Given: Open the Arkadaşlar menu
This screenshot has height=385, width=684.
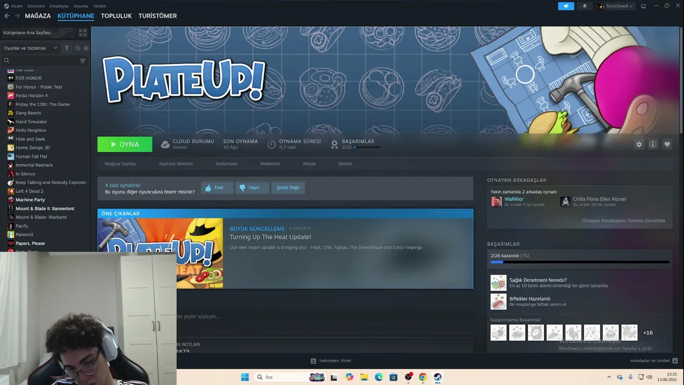Looking at the screenshot, I should (x=59, y=6).
